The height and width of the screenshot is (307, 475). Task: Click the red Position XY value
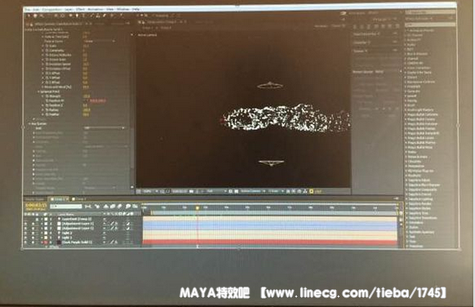click(x=98, y=101)
